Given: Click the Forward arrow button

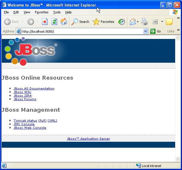Looking at the screenshot, I should tap(31, 22).
